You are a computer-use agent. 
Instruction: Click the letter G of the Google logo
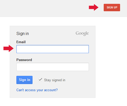pyautogui.click(x=78, y=33)
